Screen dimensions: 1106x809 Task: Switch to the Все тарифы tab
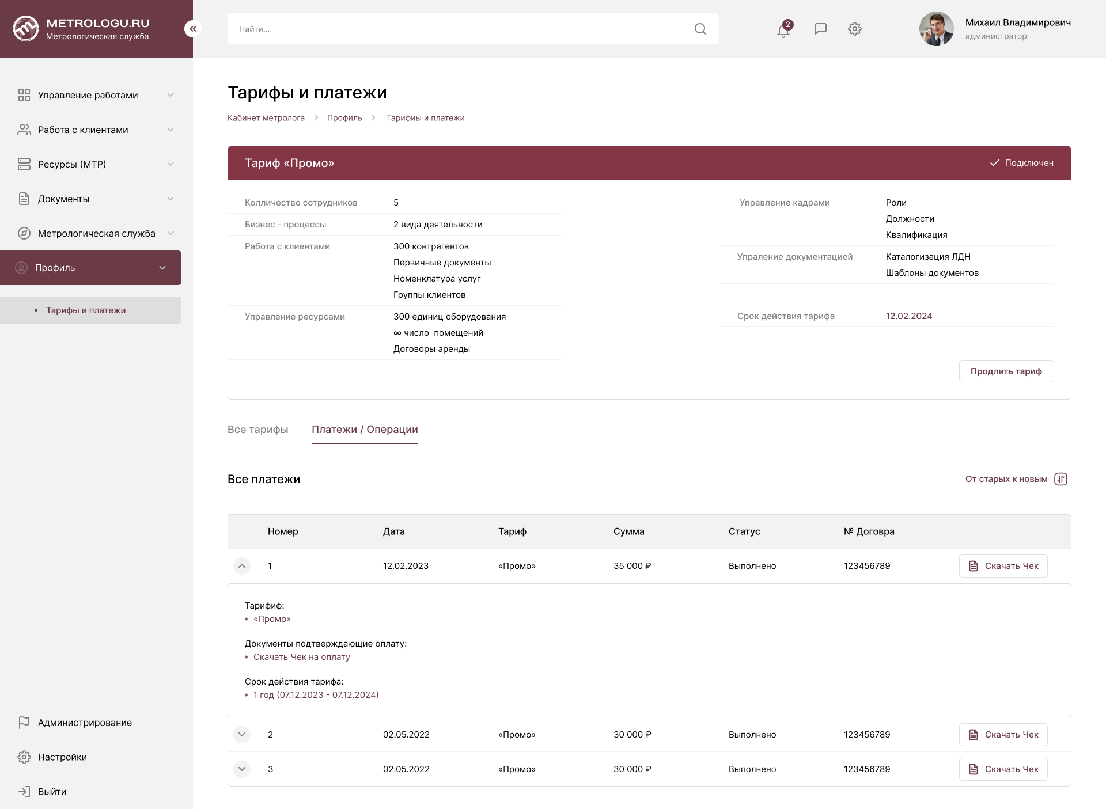pos(257,430)
